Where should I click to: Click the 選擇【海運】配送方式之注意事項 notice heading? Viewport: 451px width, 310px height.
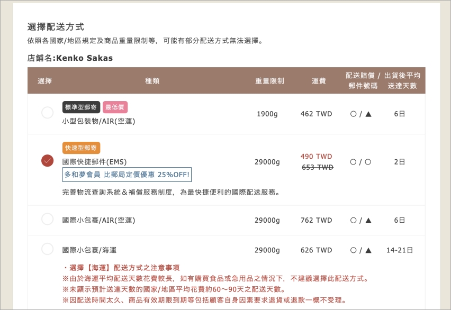tap(121, 268)
